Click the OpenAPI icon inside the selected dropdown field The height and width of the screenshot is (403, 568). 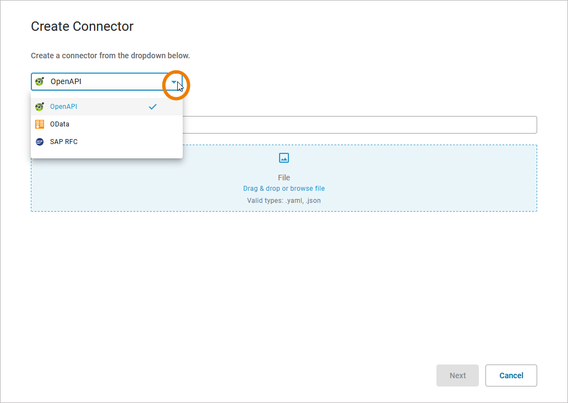40,82
